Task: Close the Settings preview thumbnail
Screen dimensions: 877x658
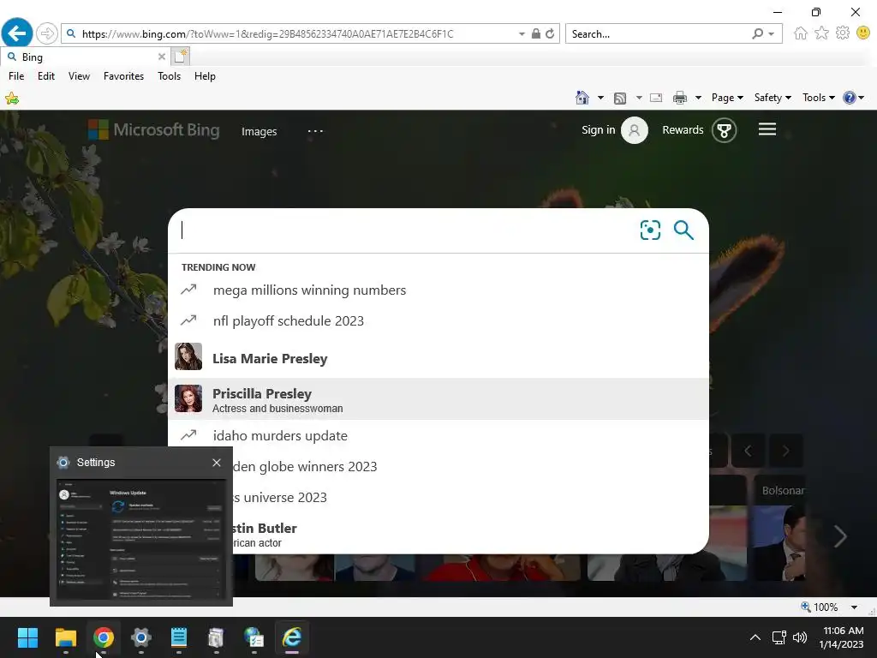Action: (x=217, y=462)
